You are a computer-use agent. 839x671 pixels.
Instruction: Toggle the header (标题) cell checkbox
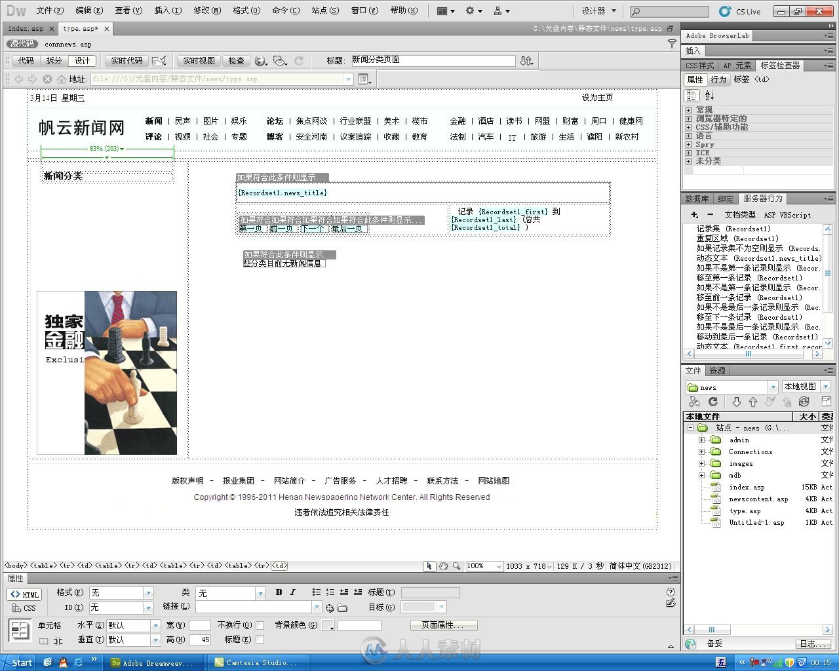(x=260, y=640)
